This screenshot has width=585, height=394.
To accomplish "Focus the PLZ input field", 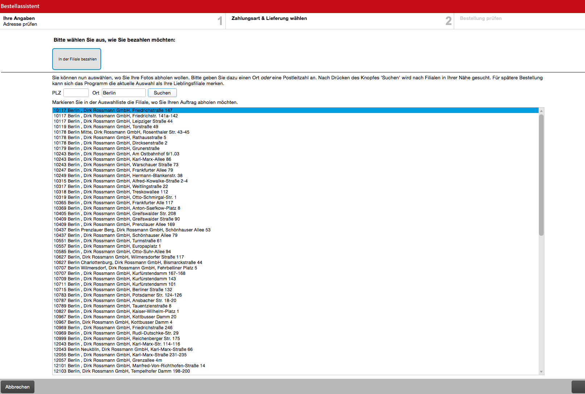I will (76, 93).
